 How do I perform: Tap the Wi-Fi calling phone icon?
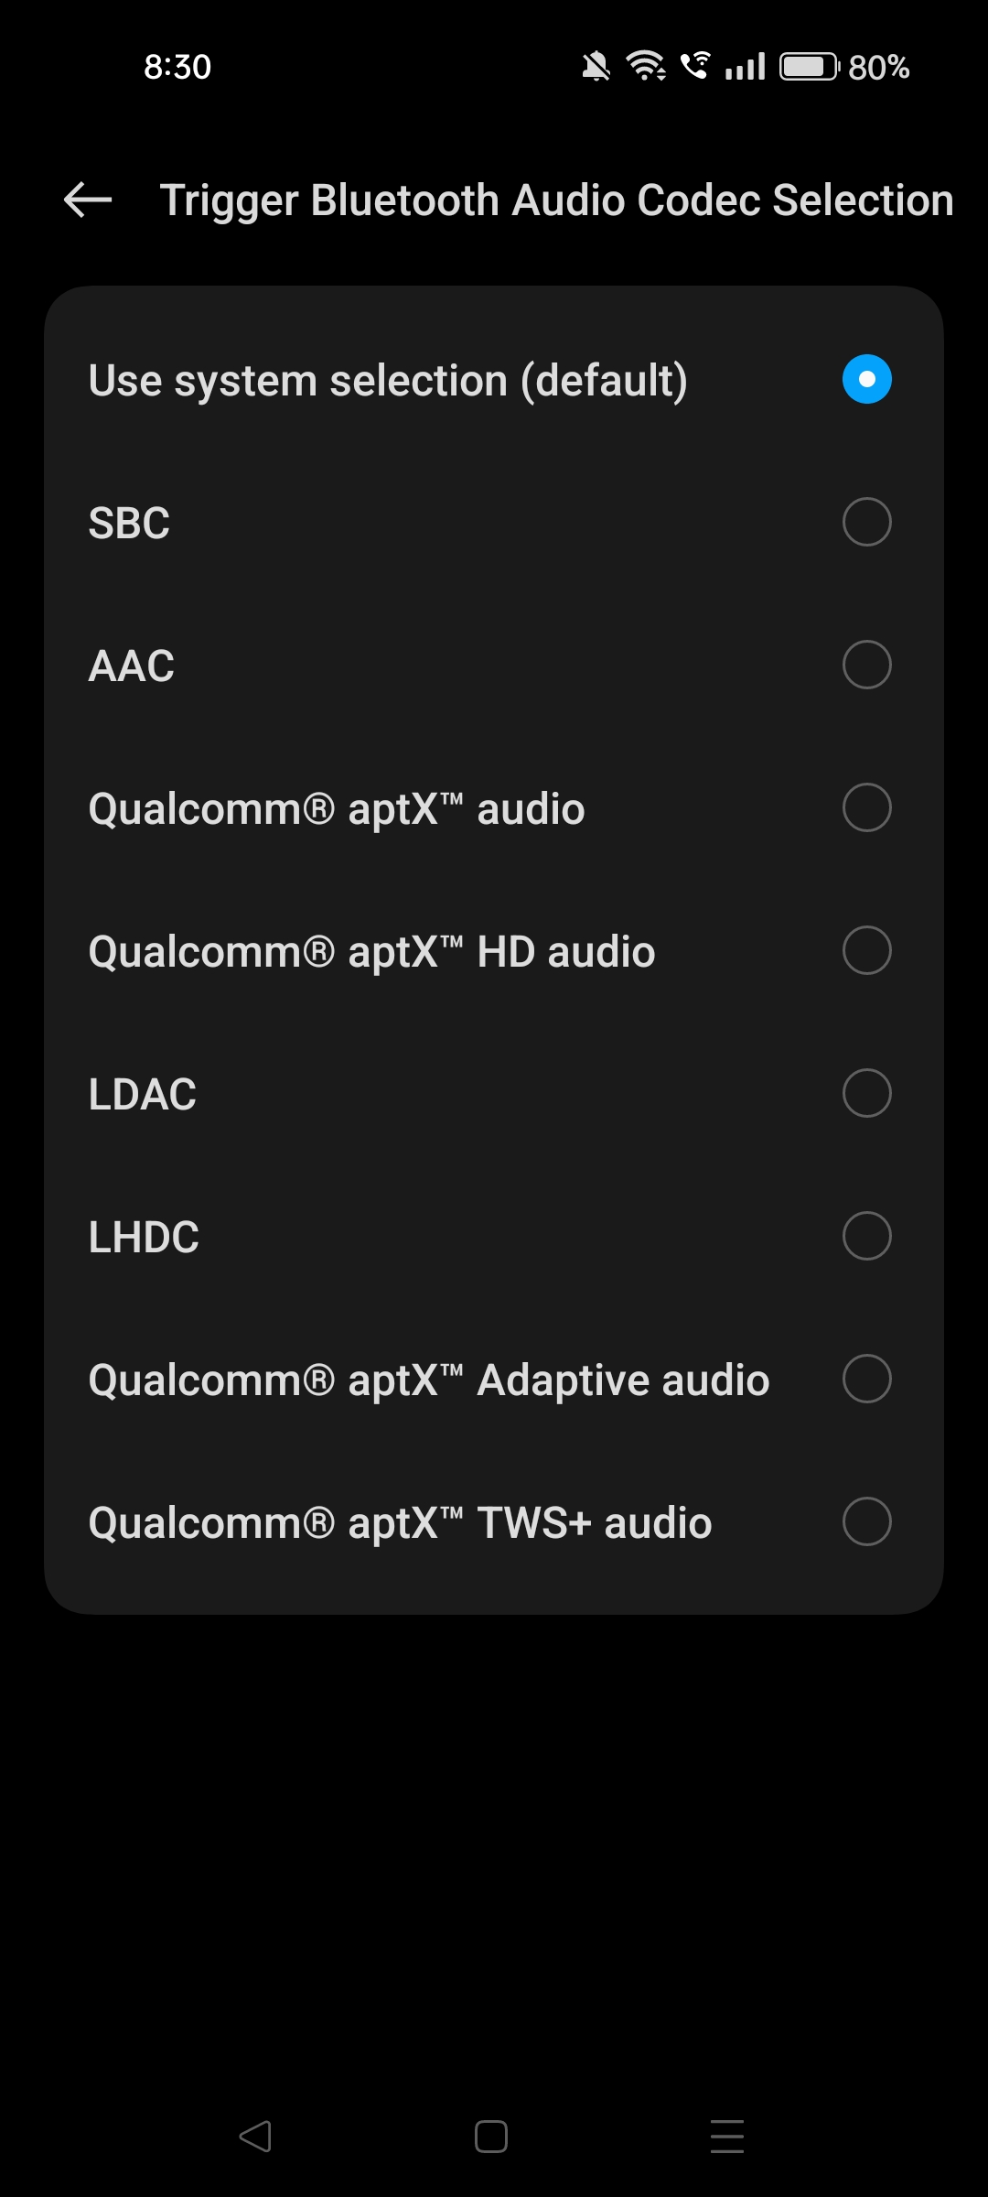click(695, 66)
